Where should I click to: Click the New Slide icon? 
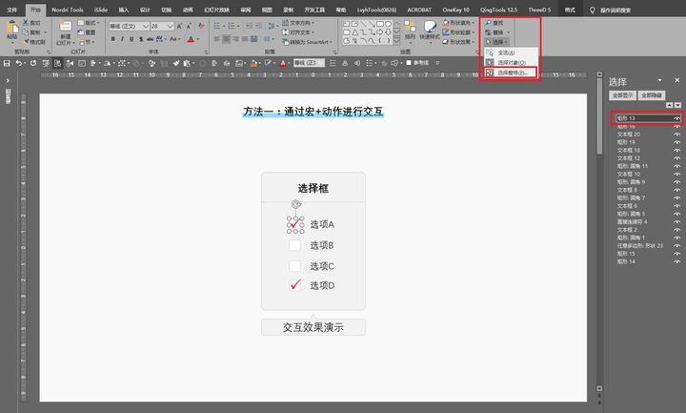point(65,27)
